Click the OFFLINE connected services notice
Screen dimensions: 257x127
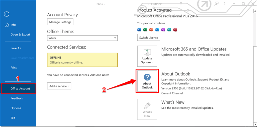(82, 60)
